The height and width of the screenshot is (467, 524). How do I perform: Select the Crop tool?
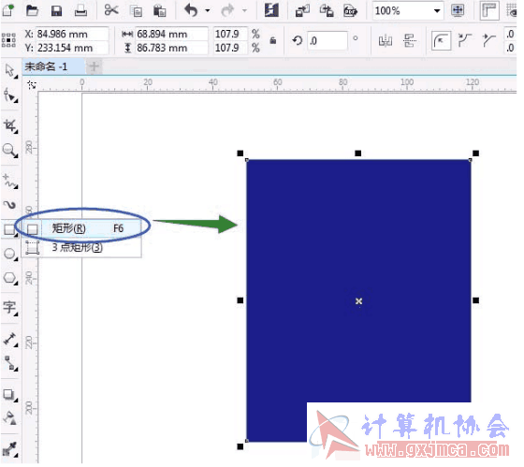point(10,125)
